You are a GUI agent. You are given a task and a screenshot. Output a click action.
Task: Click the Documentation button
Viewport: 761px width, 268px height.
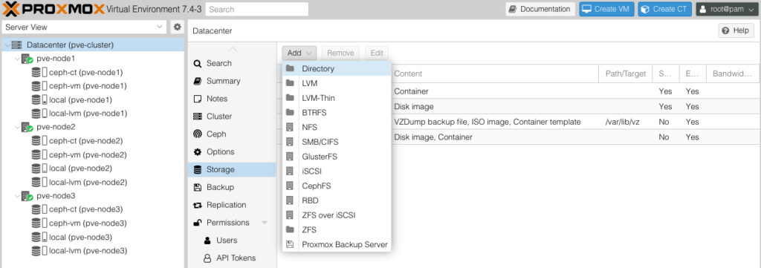point(540,9)
